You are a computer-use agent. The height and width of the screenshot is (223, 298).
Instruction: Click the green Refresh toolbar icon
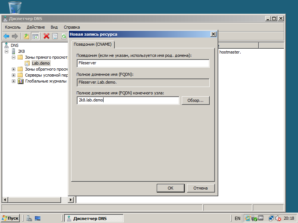[x=64, y=36]
